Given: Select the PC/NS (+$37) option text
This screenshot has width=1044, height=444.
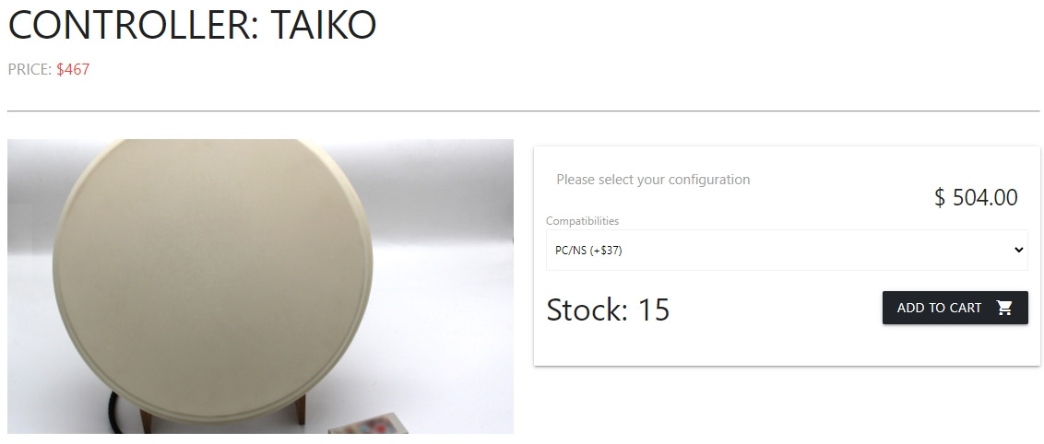Looking at the screenshot, I should pyautogui.click(x=588, y=251).
